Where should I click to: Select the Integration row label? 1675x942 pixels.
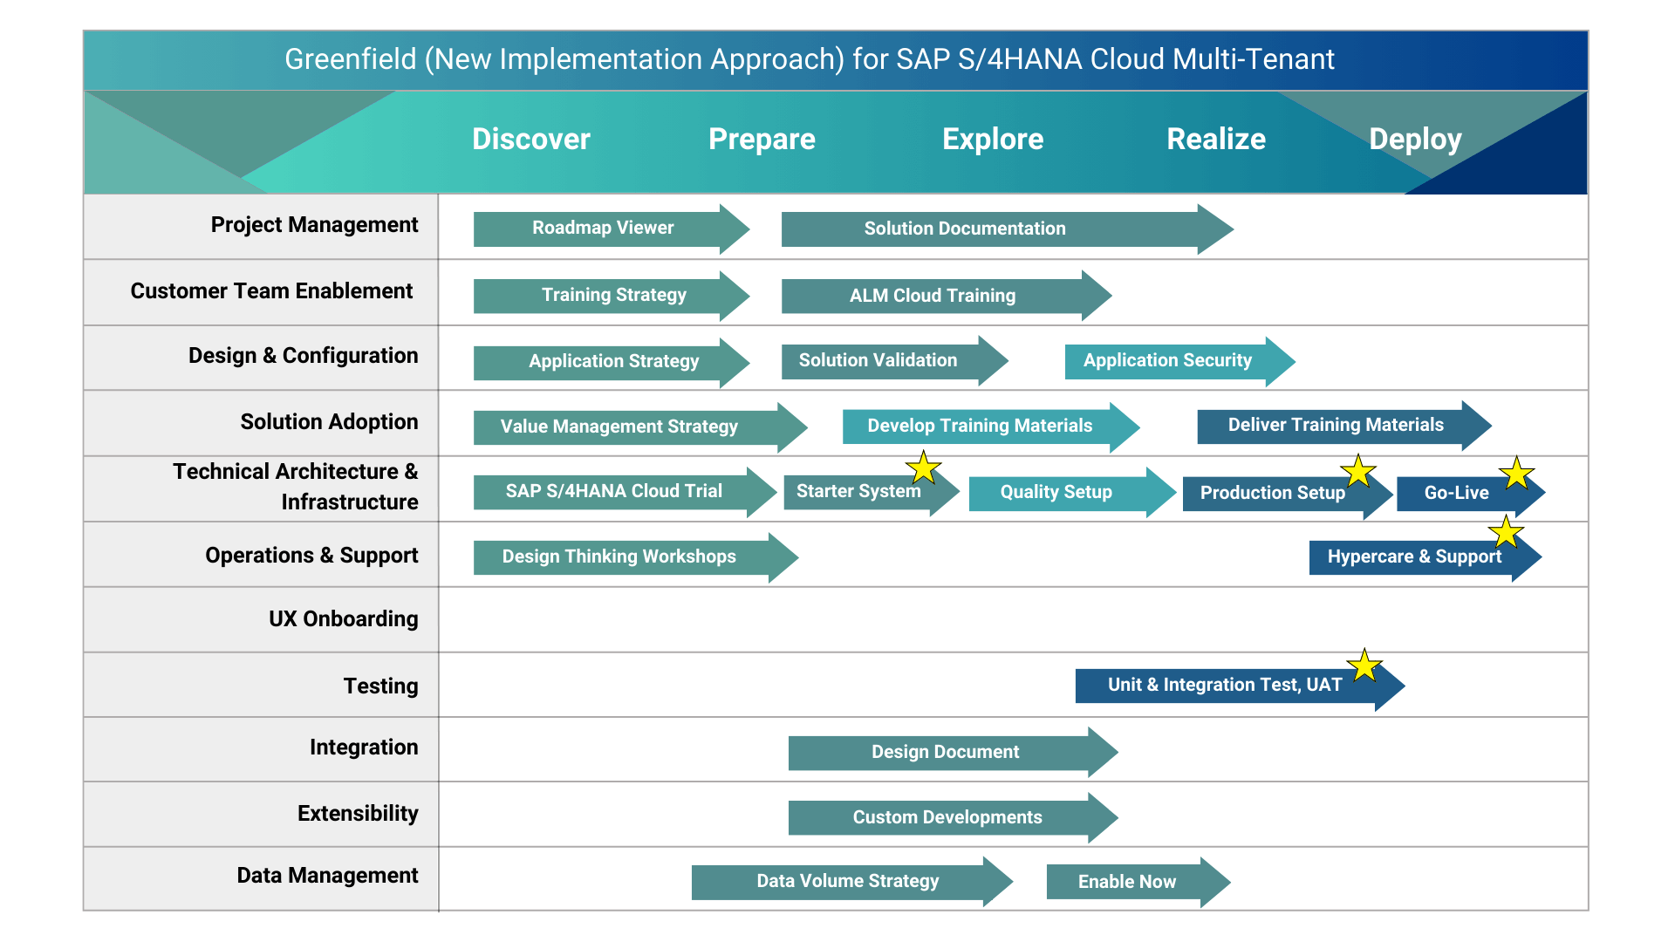[x=364, y=747]
